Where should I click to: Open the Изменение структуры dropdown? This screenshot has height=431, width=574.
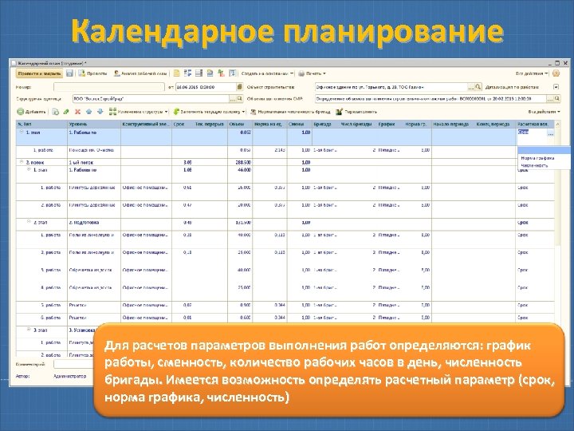[139, 112]
